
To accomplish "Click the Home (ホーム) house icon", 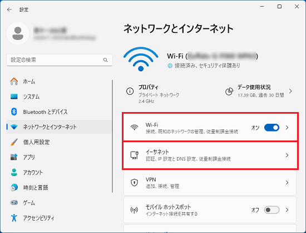I will (14, 81).
